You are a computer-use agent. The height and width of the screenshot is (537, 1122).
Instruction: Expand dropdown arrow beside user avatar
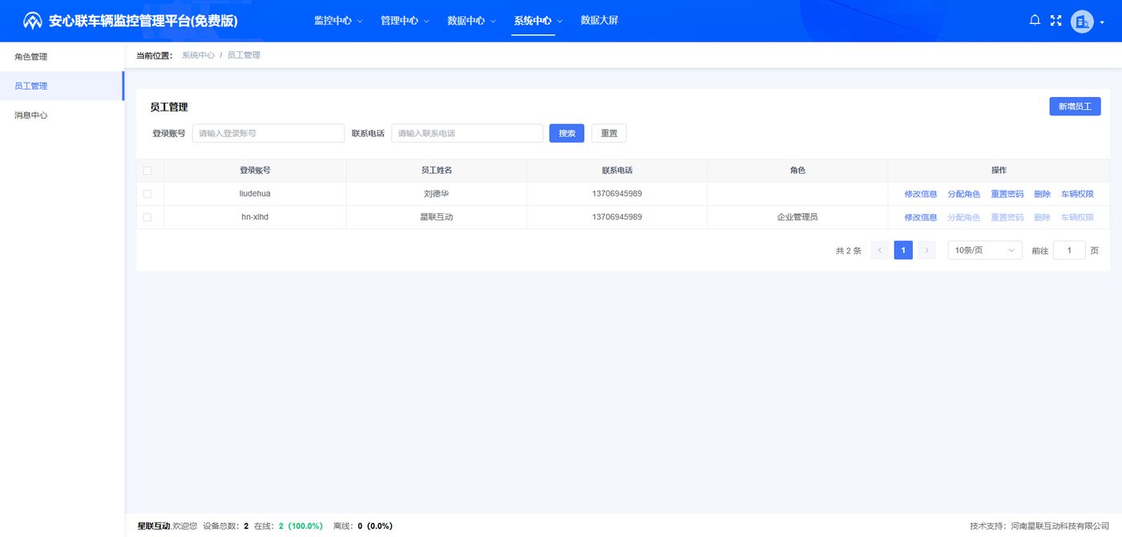pos(1102,22)
